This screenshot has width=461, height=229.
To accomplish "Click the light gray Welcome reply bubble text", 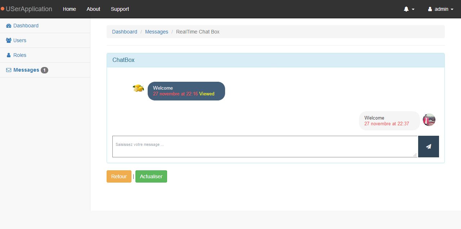I will (x=374, y=118).
